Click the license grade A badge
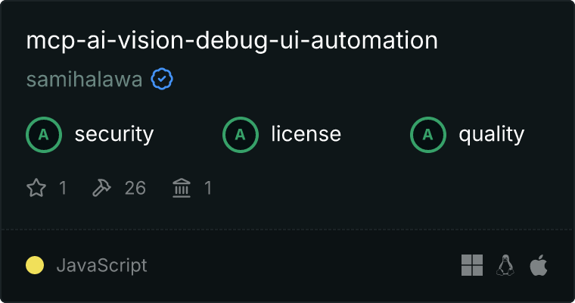The image size is (575, 303). click(240, 135)
